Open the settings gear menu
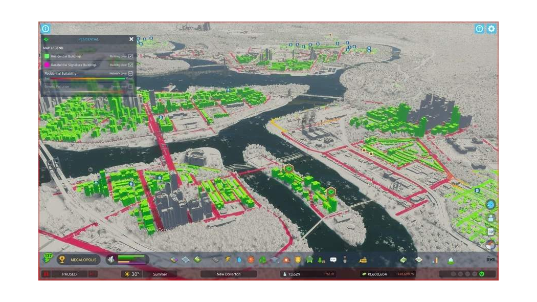The image size is (537, 302). click(491, 29)
